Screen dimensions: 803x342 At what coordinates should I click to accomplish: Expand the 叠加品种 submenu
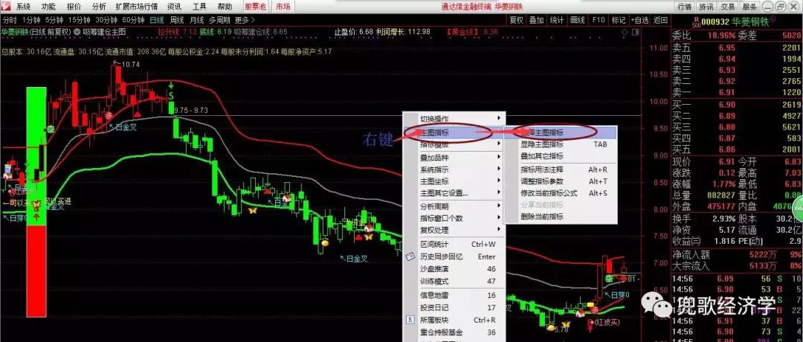454,157
